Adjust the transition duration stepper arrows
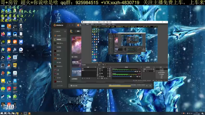The width and height of the screenshot is (205, 115). pyautogui.click(x=154, y=71)
